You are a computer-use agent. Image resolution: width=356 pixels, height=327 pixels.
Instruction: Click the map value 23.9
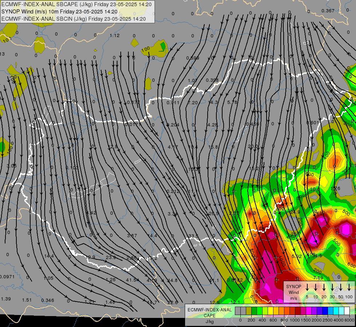(111, 257)
